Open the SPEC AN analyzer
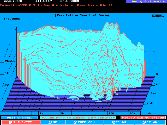The image size is (167, 125). 119,122
